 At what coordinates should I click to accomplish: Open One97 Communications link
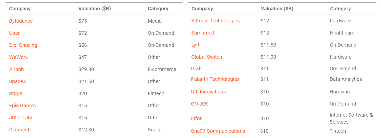point(218,131)
